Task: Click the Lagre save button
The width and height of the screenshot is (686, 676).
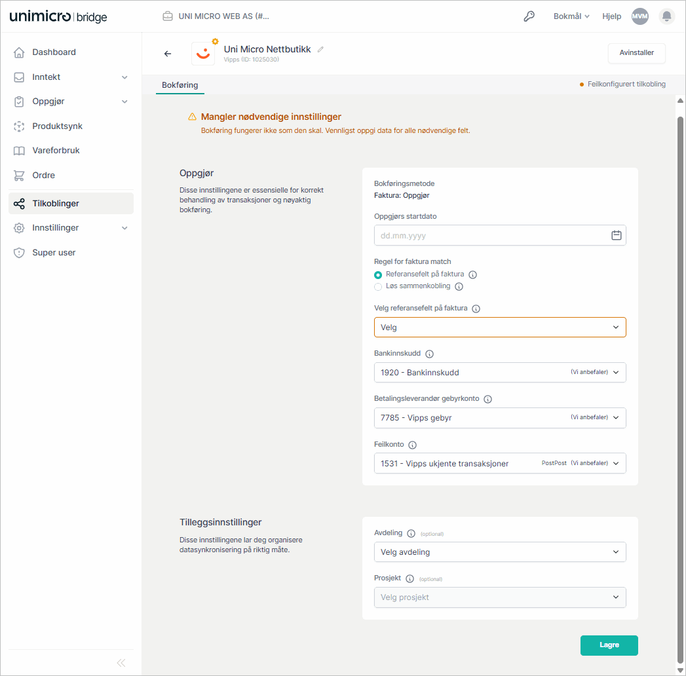Action: [x=609, y=645]
